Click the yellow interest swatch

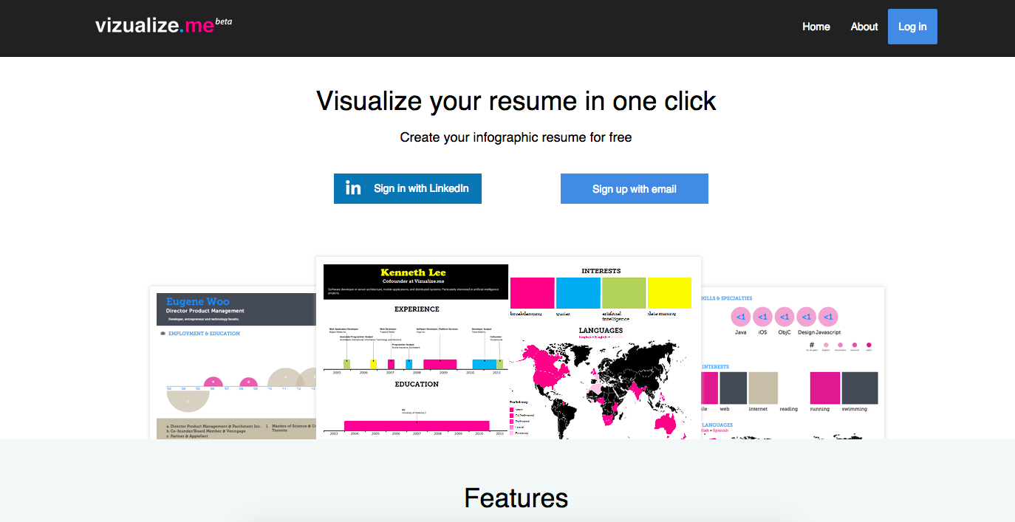click(669, 292)
